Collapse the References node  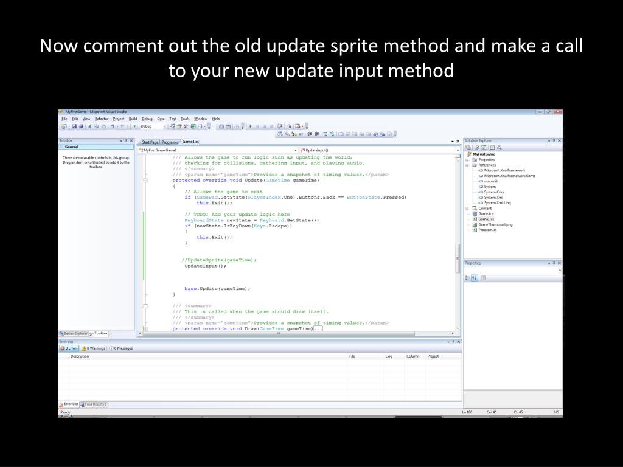click(467, 165)
